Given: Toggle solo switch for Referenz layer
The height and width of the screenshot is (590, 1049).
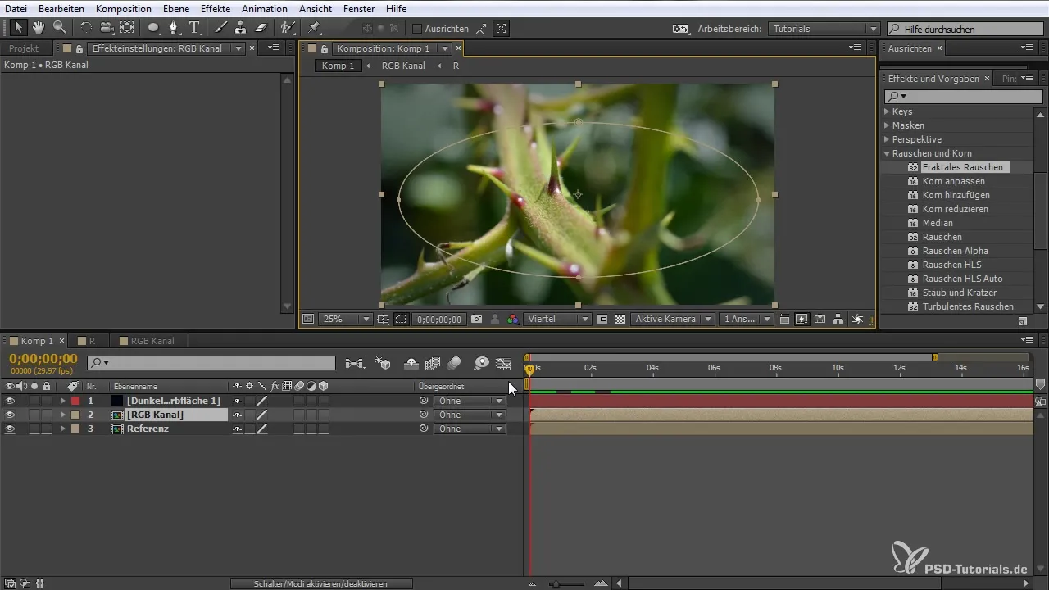Looking at the screenshot, I should click(34, 429).
